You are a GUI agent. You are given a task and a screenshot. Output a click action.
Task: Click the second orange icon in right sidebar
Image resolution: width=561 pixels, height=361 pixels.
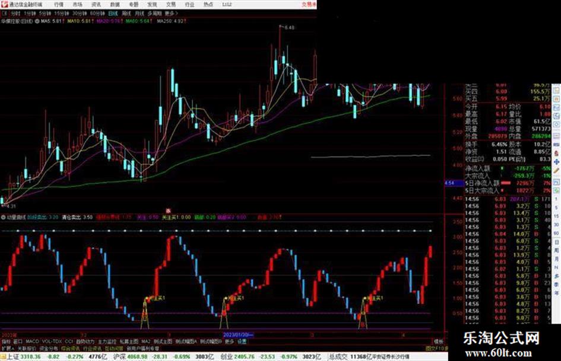pos(557,98)
